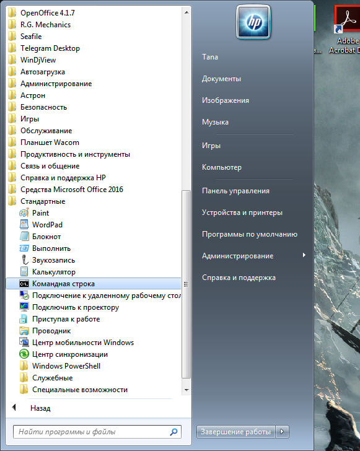
Task: Click the scrollbar up arrow
Action: [186, 12]
